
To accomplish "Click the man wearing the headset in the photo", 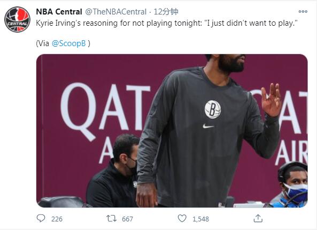I will [293, 184].
